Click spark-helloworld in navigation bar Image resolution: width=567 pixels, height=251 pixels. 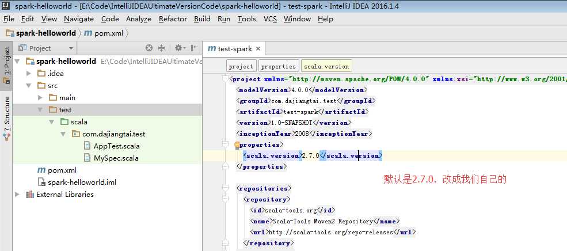tap(46, 33)
